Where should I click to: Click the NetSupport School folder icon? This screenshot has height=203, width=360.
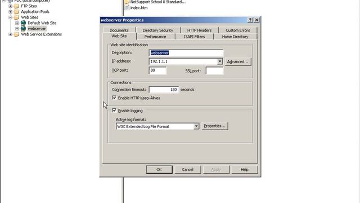(x=127, y=2)
